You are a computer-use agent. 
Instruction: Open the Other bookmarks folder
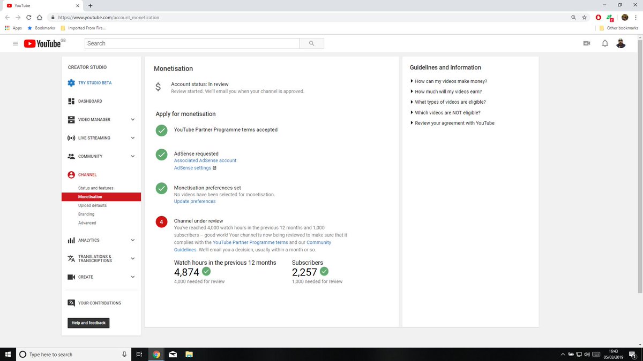pyautogui.click(x=619, y=28)
